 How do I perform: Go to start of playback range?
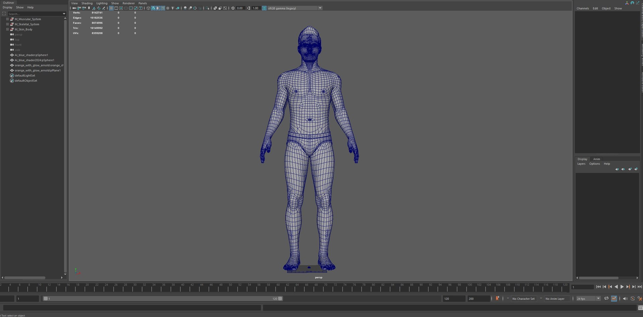(x=598, y=287)
